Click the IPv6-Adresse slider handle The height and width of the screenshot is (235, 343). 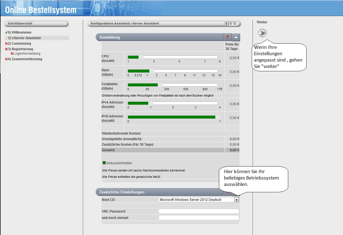pyautogui.click(x=218, y=117)
